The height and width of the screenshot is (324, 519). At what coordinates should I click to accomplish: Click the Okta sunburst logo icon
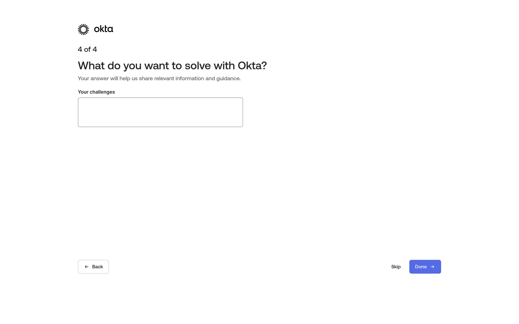(83, 29)
